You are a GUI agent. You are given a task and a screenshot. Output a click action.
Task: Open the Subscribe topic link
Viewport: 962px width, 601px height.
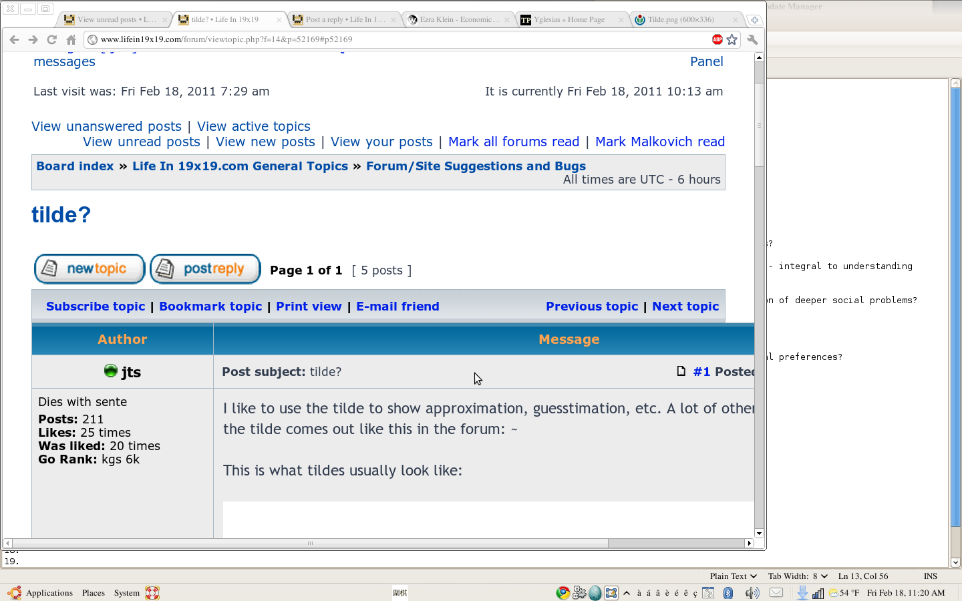[x=96, y=307]
